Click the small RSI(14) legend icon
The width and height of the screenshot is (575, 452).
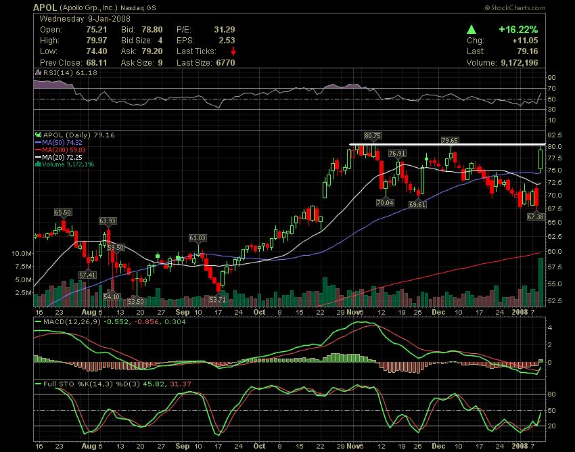coord(38,72)
